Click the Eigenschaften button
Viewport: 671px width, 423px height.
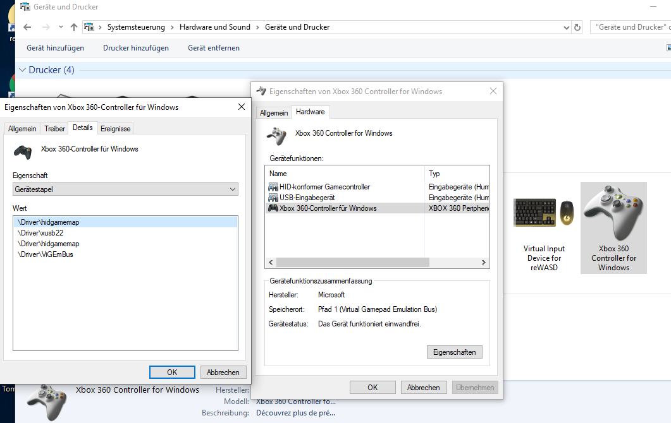click(454, 352)
